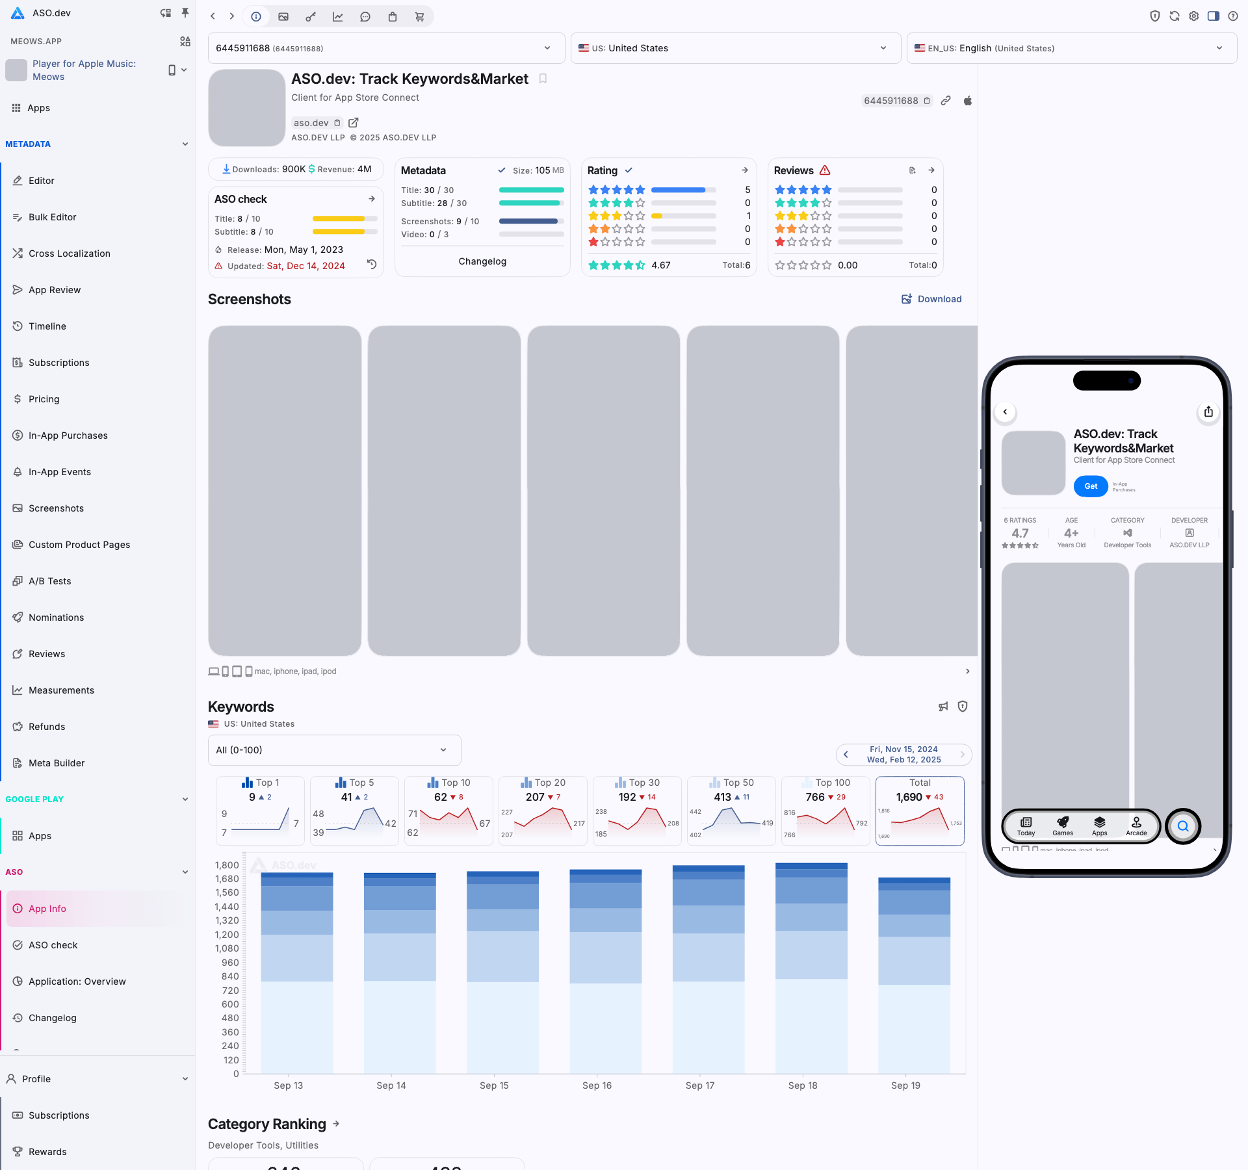Image resolution: width=1248 pixels, height=1170 pixels.
Task: Open the All (0-100) keyword filter dropdown
Action: [334, 750]
